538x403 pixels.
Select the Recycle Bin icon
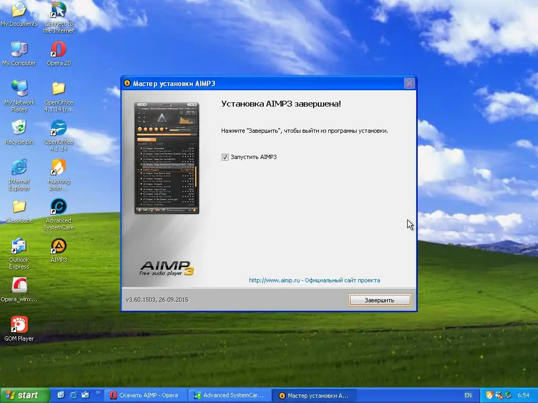tap(19, 132)
